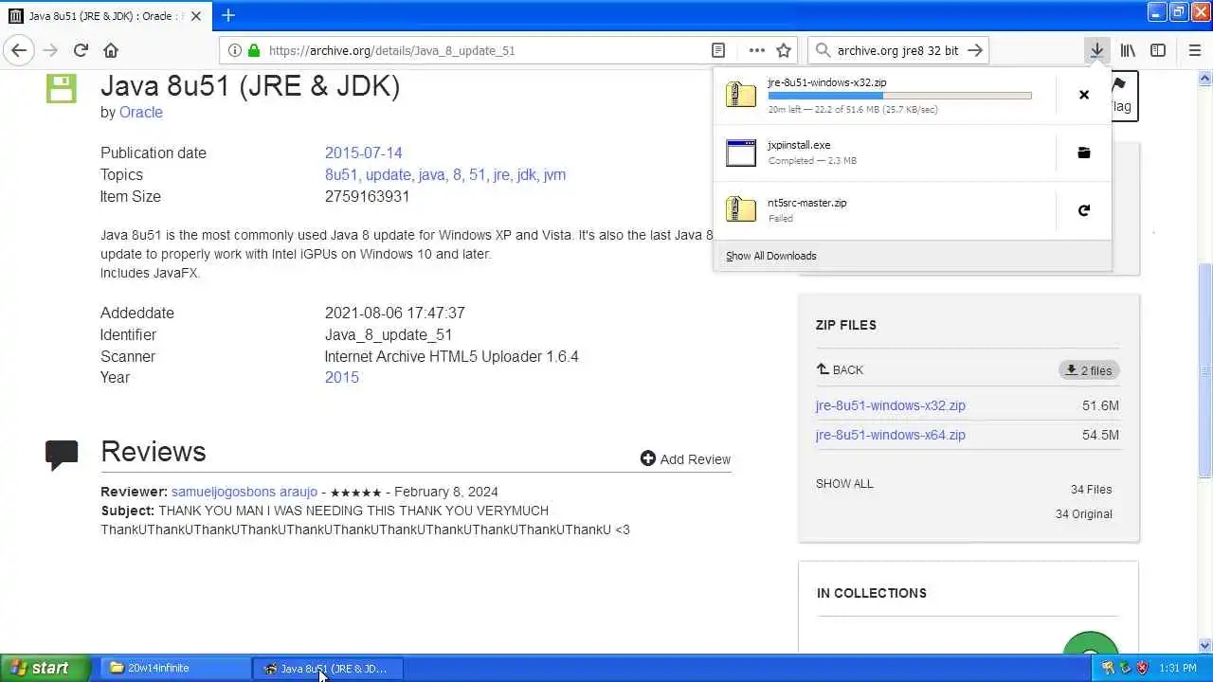The image size is (1213, 682).
Task: Click the jxpiinstall.exe file icon
Action: (741, 153)
